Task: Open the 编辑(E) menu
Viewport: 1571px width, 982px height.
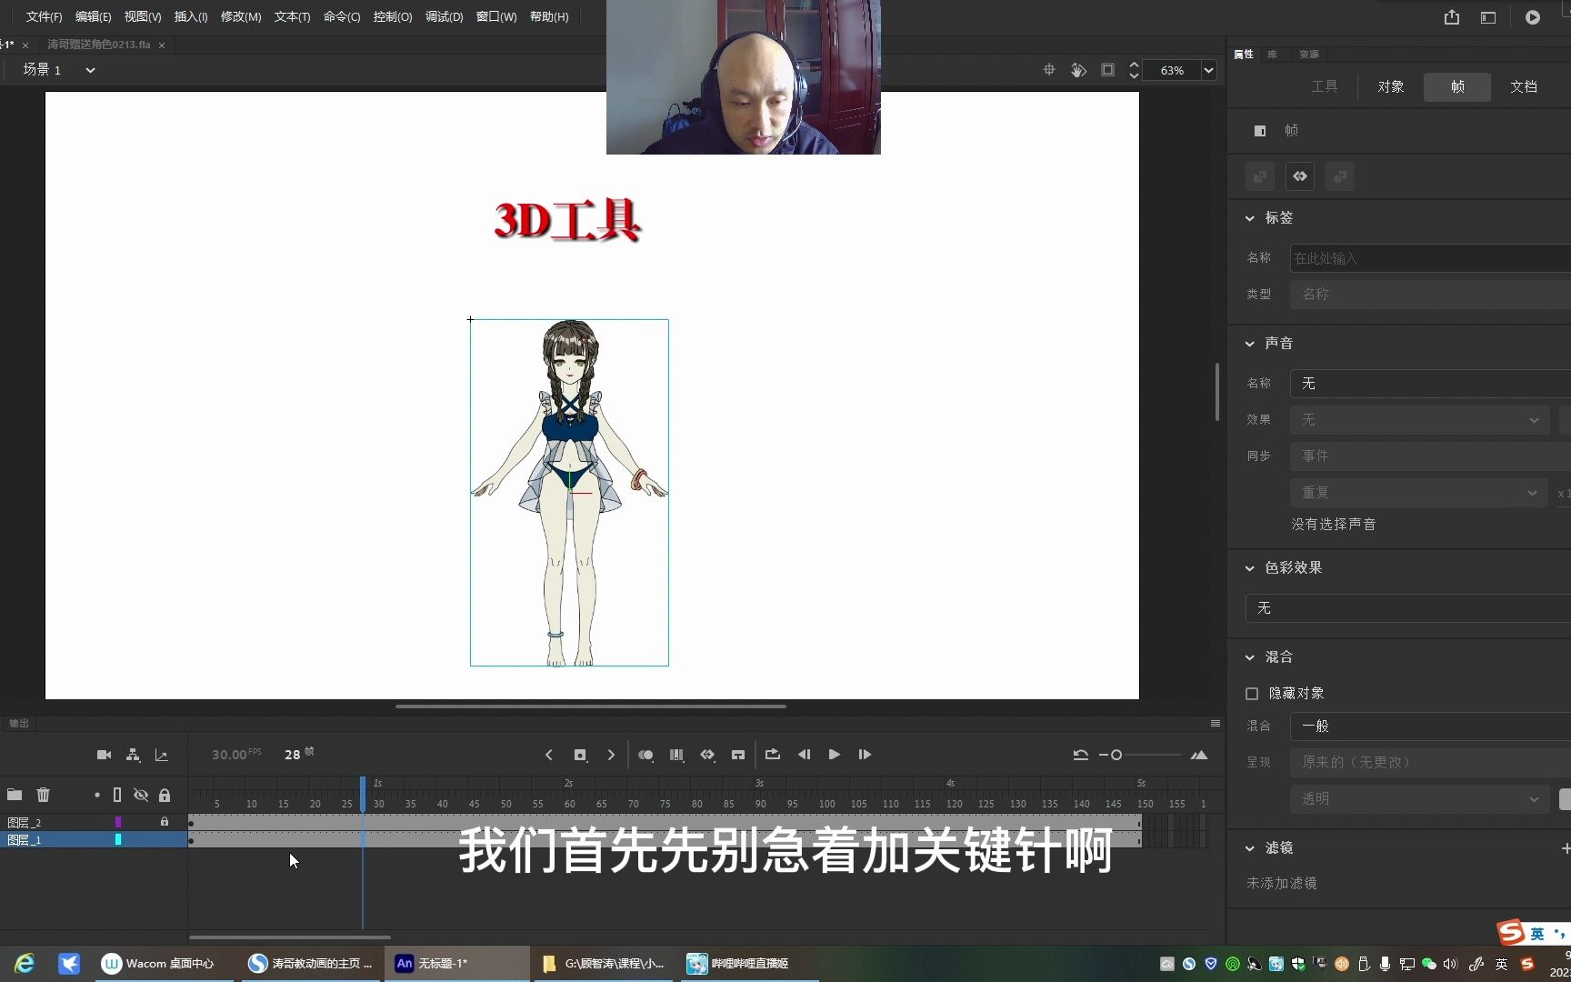Action: click(x=93, y=17)
